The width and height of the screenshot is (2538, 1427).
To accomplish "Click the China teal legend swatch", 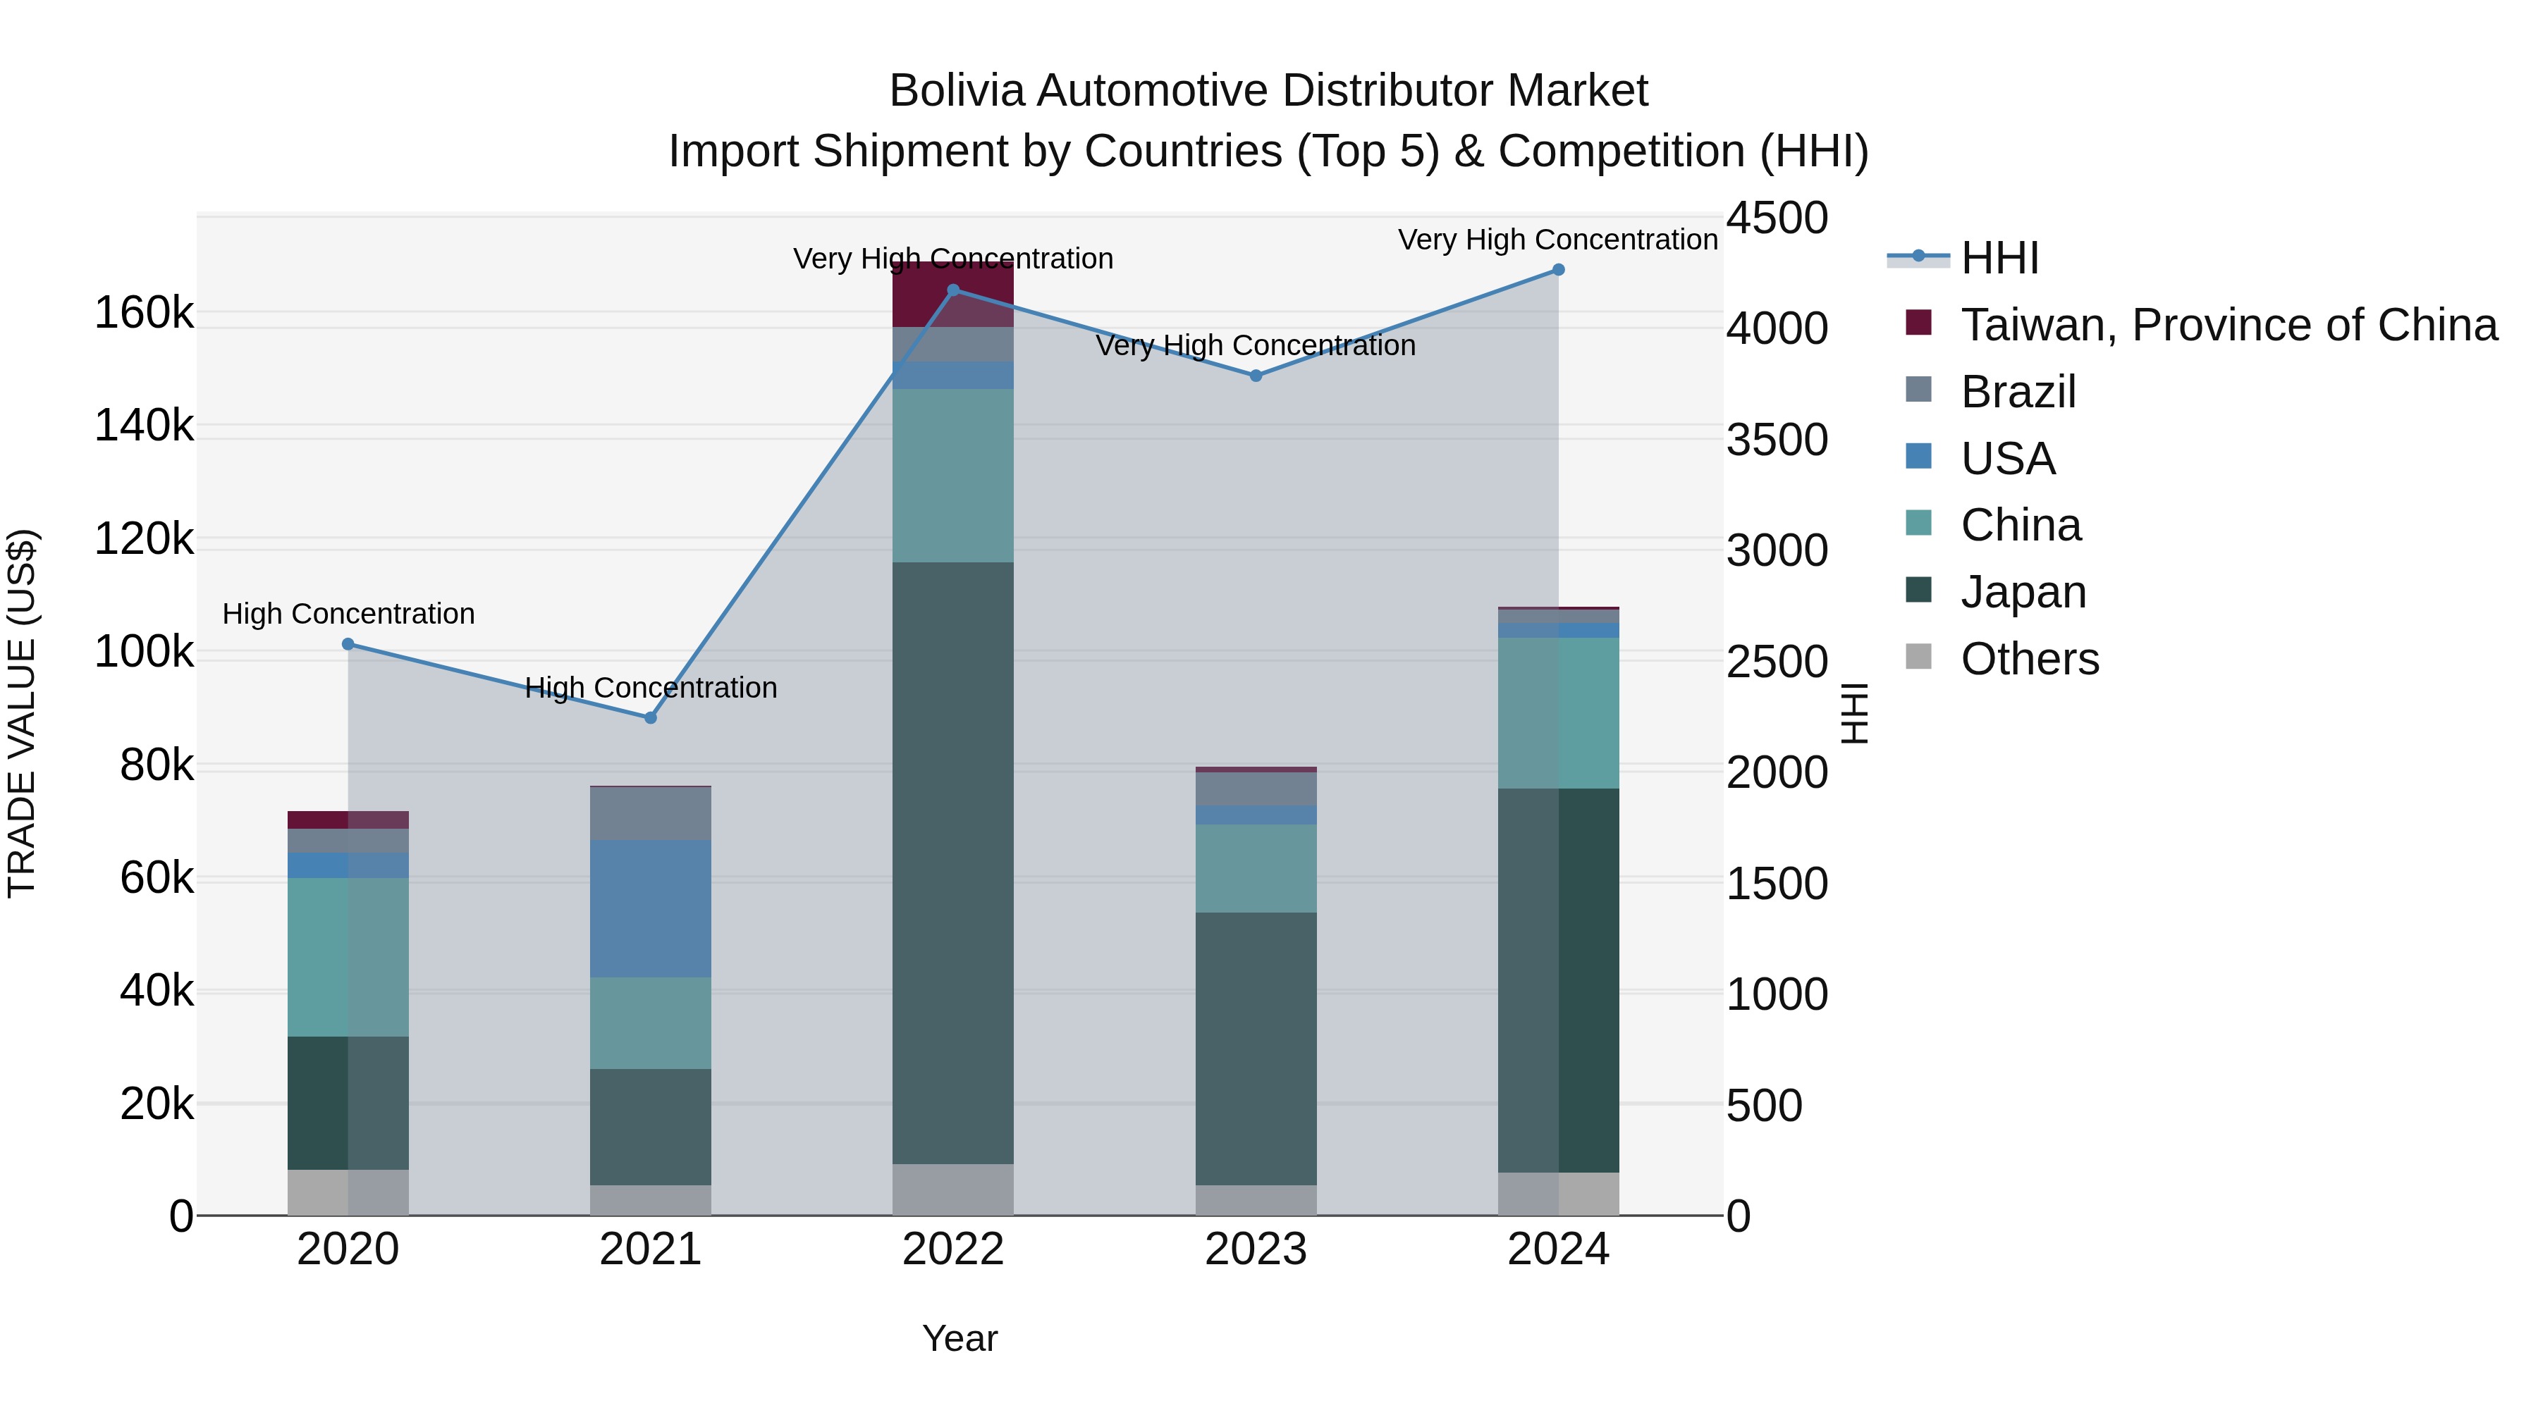I will 1918,523.
